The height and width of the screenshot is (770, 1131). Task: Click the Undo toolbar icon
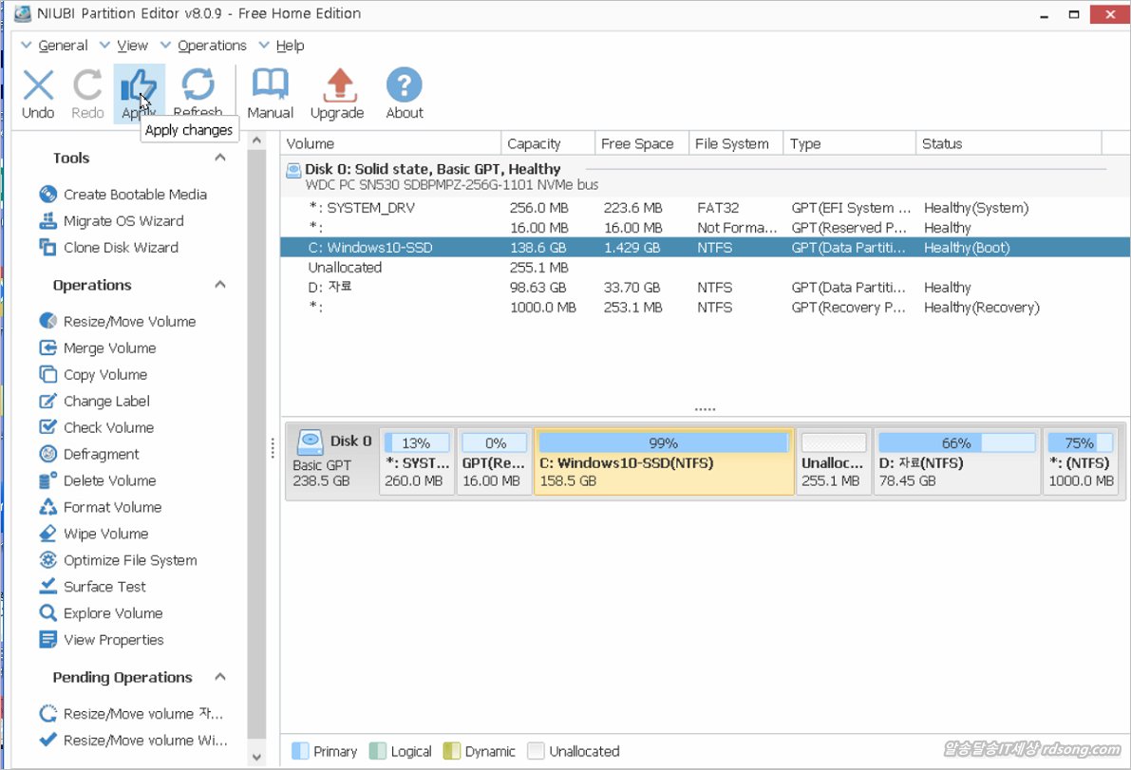[x=38, y=93]
